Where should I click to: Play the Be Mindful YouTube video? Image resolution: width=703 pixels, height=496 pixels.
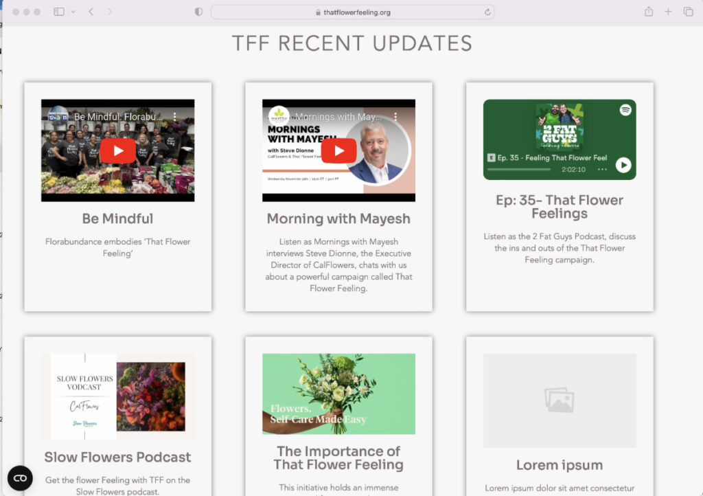[x=118, y=150]
